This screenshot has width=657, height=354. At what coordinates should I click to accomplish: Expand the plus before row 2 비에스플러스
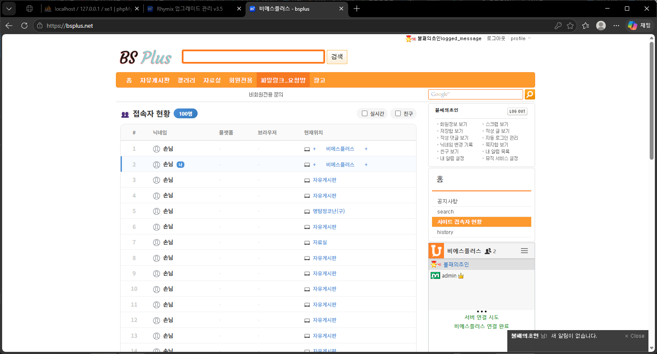[x=314, y=165]
